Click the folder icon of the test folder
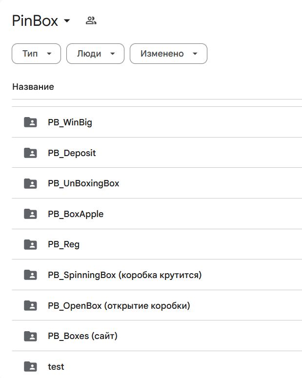 tap(30, 367)
